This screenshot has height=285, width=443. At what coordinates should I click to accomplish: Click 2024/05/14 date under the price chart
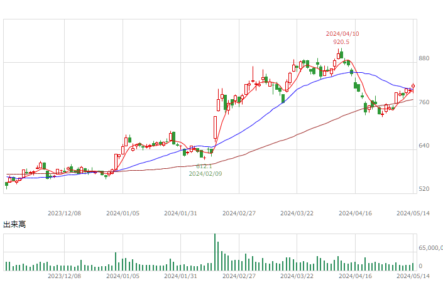coord(413,213)
